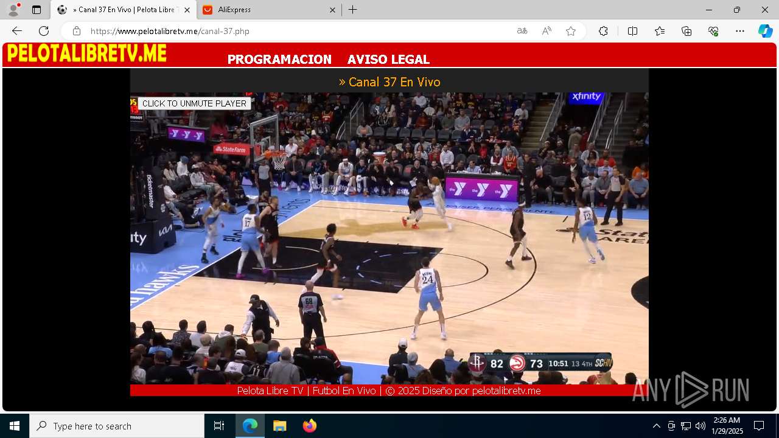Open Task View on the taskbar

[219, 426]
